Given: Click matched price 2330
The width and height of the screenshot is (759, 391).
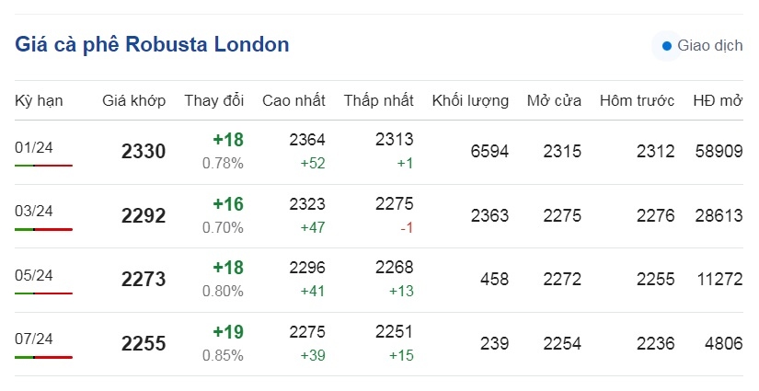Looking at the screenshot, I should 144,152.
